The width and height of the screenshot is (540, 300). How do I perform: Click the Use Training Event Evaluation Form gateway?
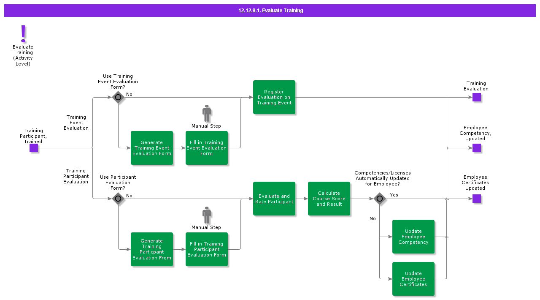point(118,97)
